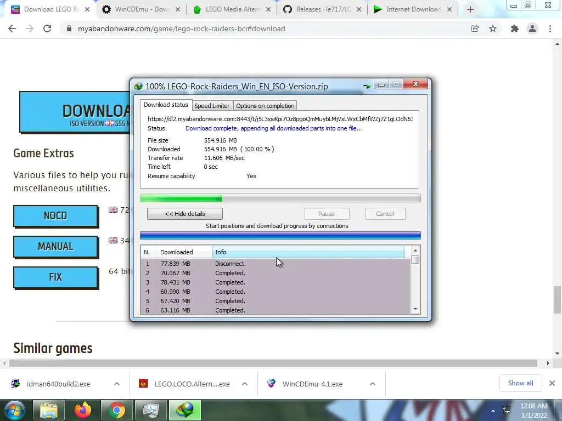Click the connections list scroll up arrow
This screenshot has width=562, height=421.
pyautogui.click(x=415, y=250)
